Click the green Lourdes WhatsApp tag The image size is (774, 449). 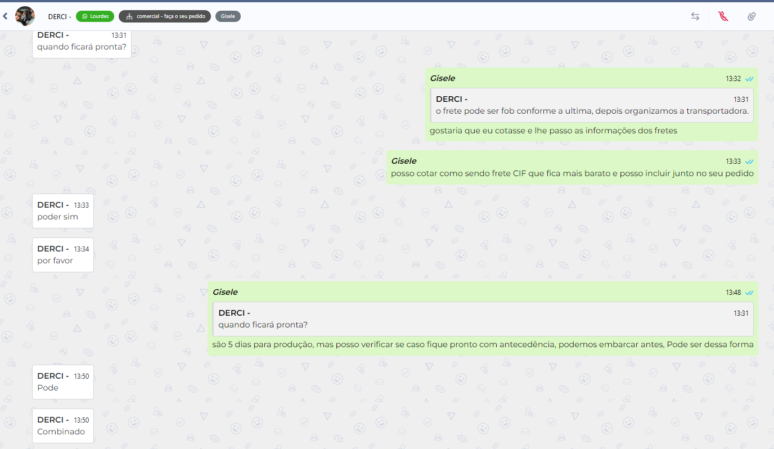pyautogui.click(x=95, y=16)
